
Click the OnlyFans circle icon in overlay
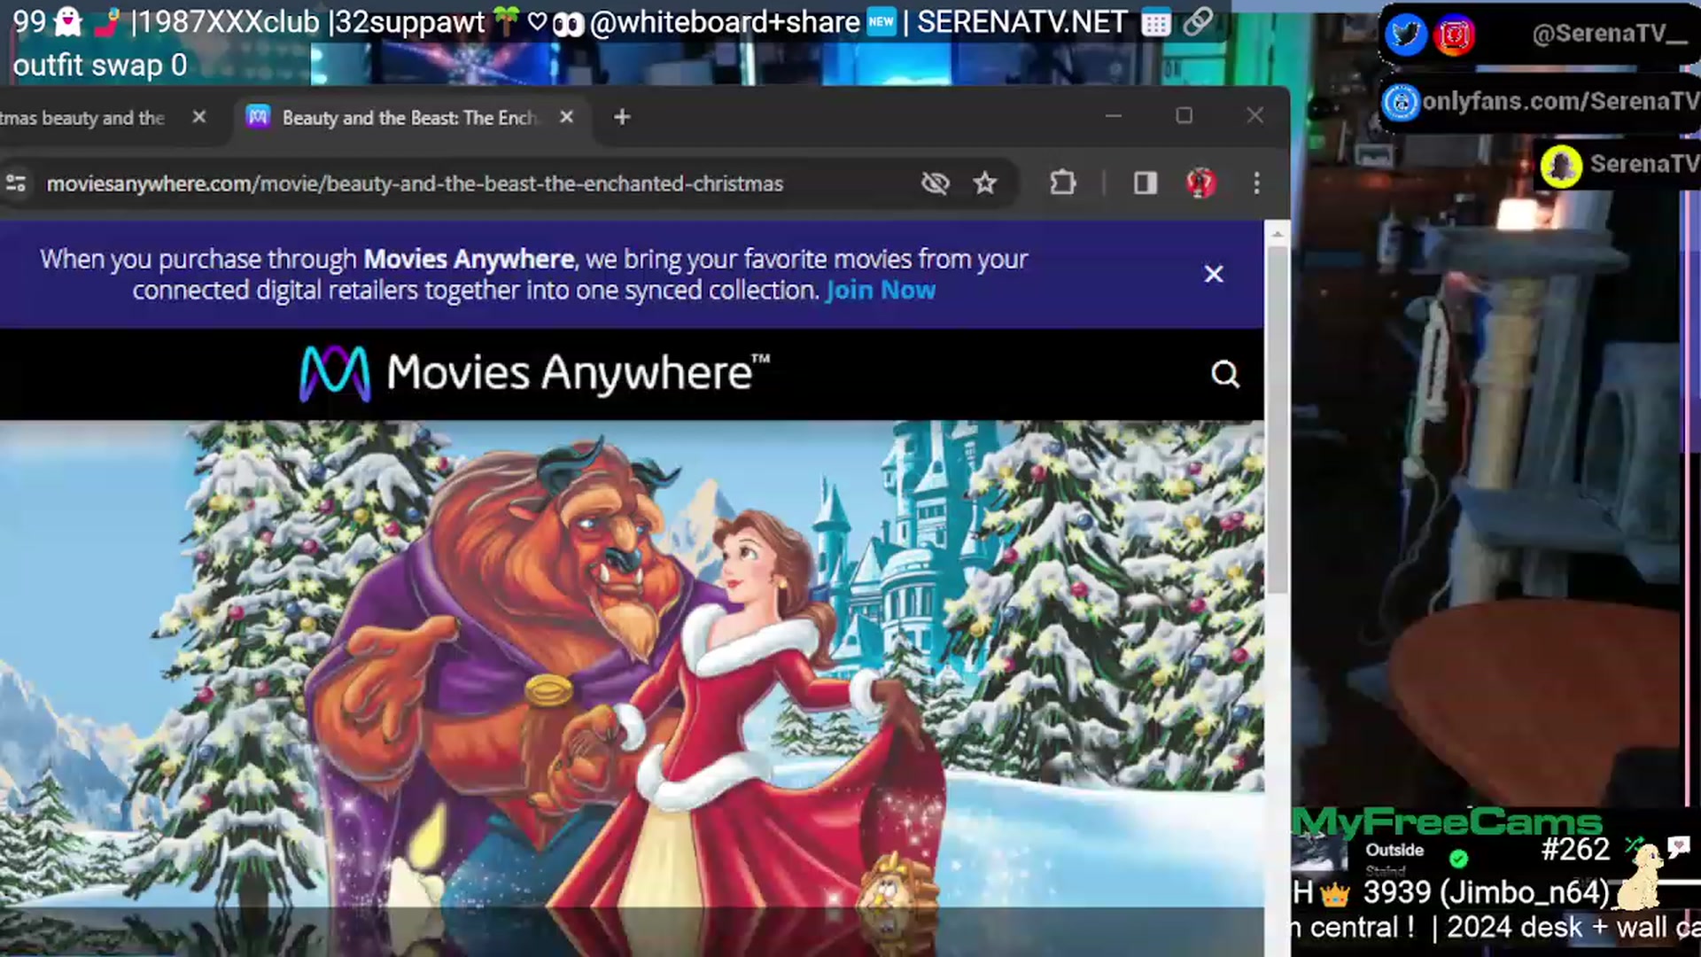click(x=1402, y=103)
